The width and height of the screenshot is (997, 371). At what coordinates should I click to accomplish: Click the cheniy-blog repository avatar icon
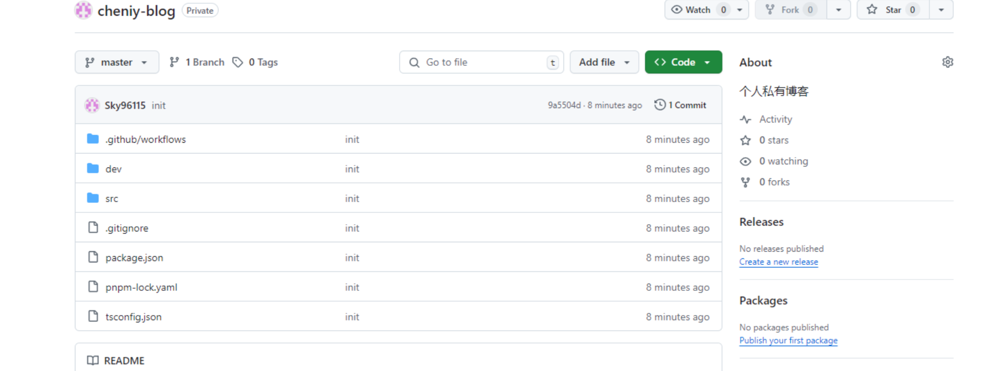pos(83,10)
